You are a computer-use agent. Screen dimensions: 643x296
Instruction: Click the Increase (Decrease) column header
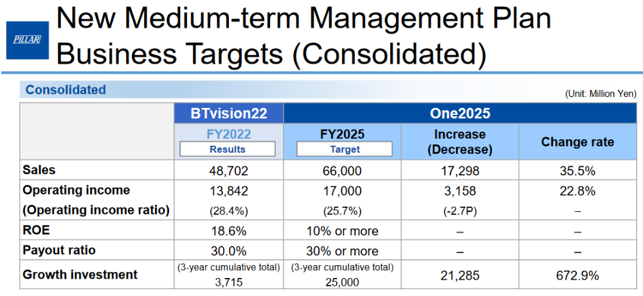click(x=460, y=142)
